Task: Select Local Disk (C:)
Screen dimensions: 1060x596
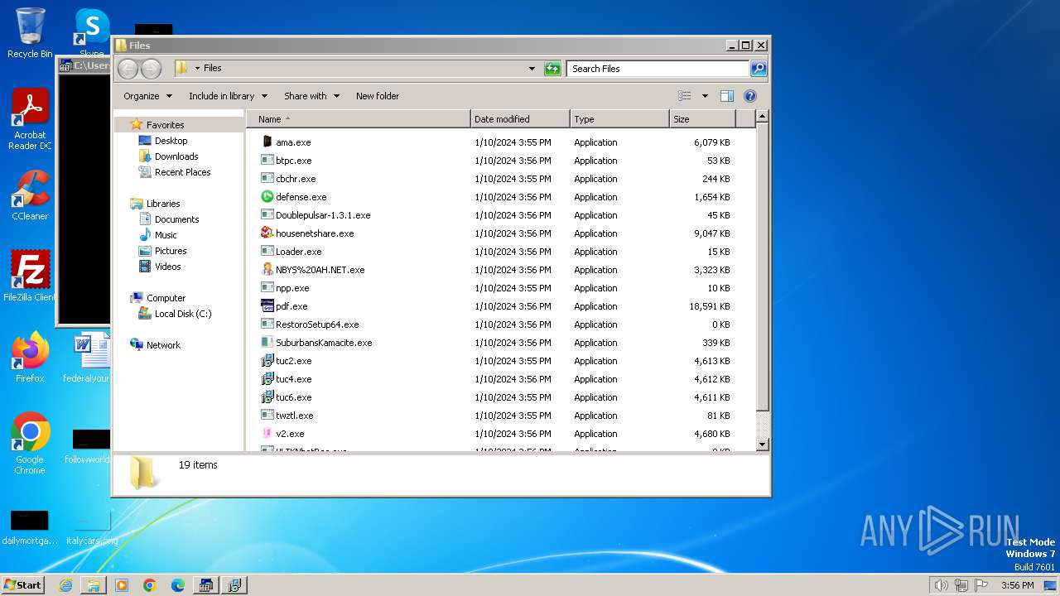Action: (x=183, y=314)
